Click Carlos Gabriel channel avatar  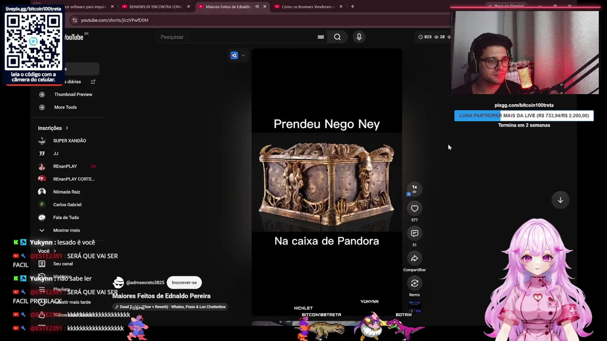coord(42,205)
